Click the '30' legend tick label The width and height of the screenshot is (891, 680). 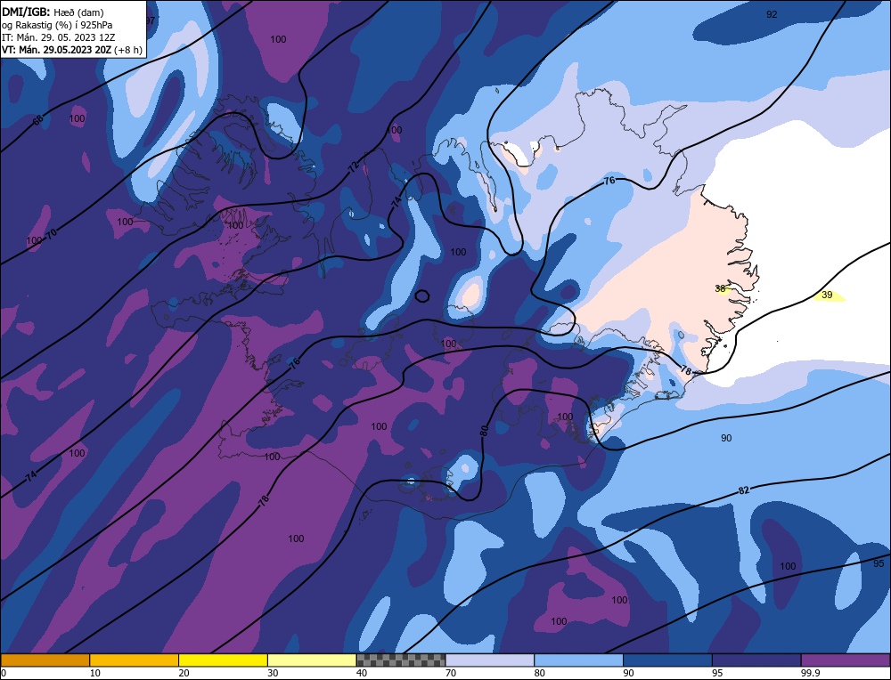click(274, 673)
